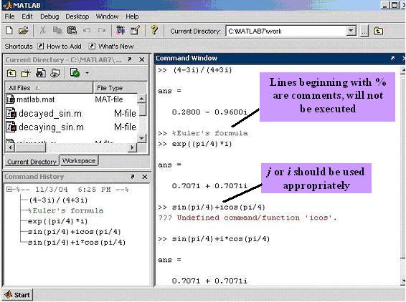Open the Window menu
This screenshot has width=406, height=302.
[x=107, y=16]
